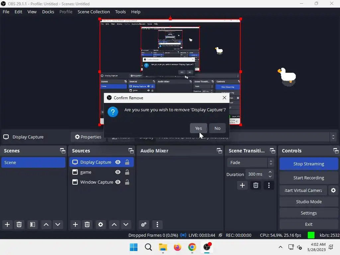Start the Virtual Camera
Viewport: 340px width, 255px height.
point(303,190)
